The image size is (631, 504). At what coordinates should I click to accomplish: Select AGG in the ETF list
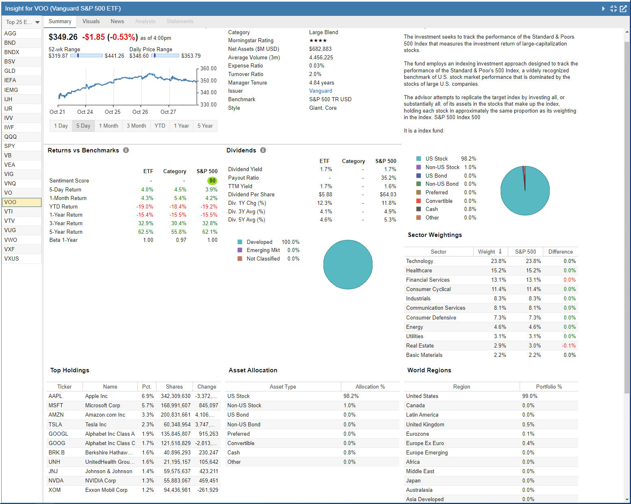click(22, 33)
